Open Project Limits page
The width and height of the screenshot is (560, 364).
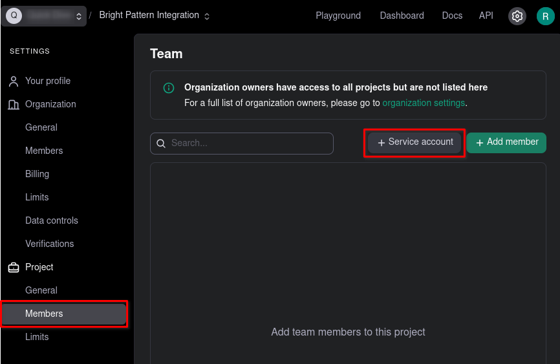pyautogui.click(x=37, y=337)
